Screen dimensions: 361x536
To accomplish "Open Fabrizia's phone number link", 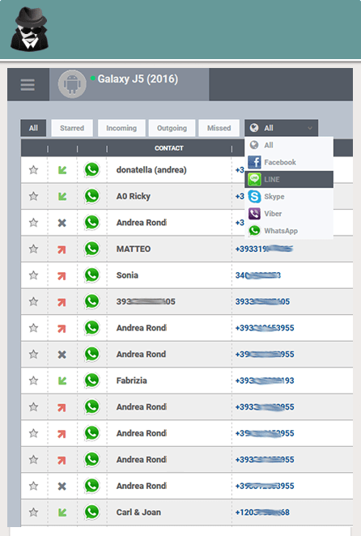I will [x=265, y=381].
